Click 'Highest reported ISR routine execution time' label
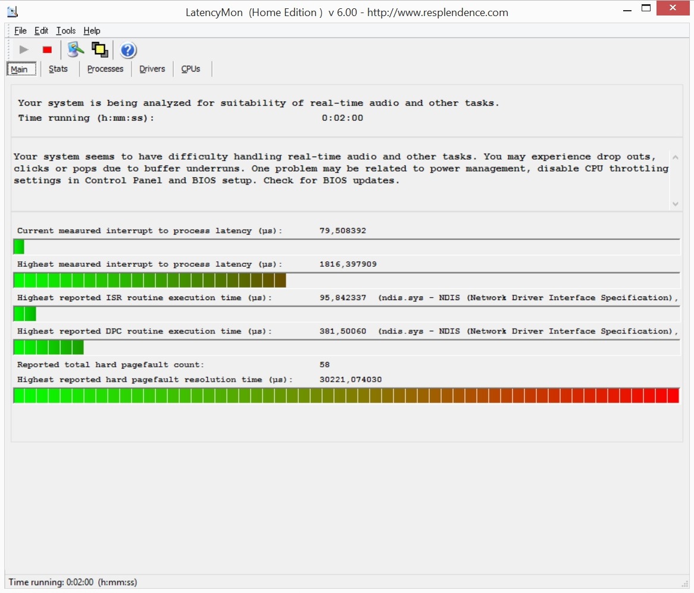 click(x=144, y=298)
